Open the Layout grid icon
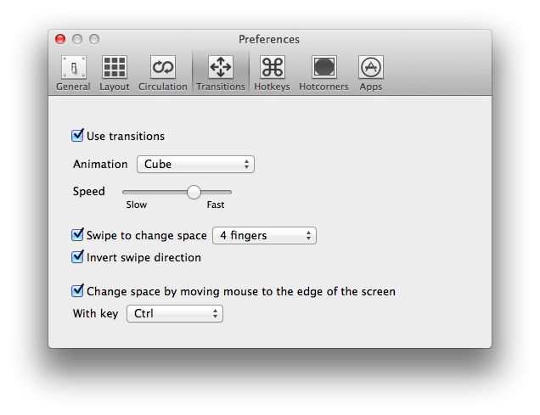Screen dimensions: 540x415 [x=115, y=67]
